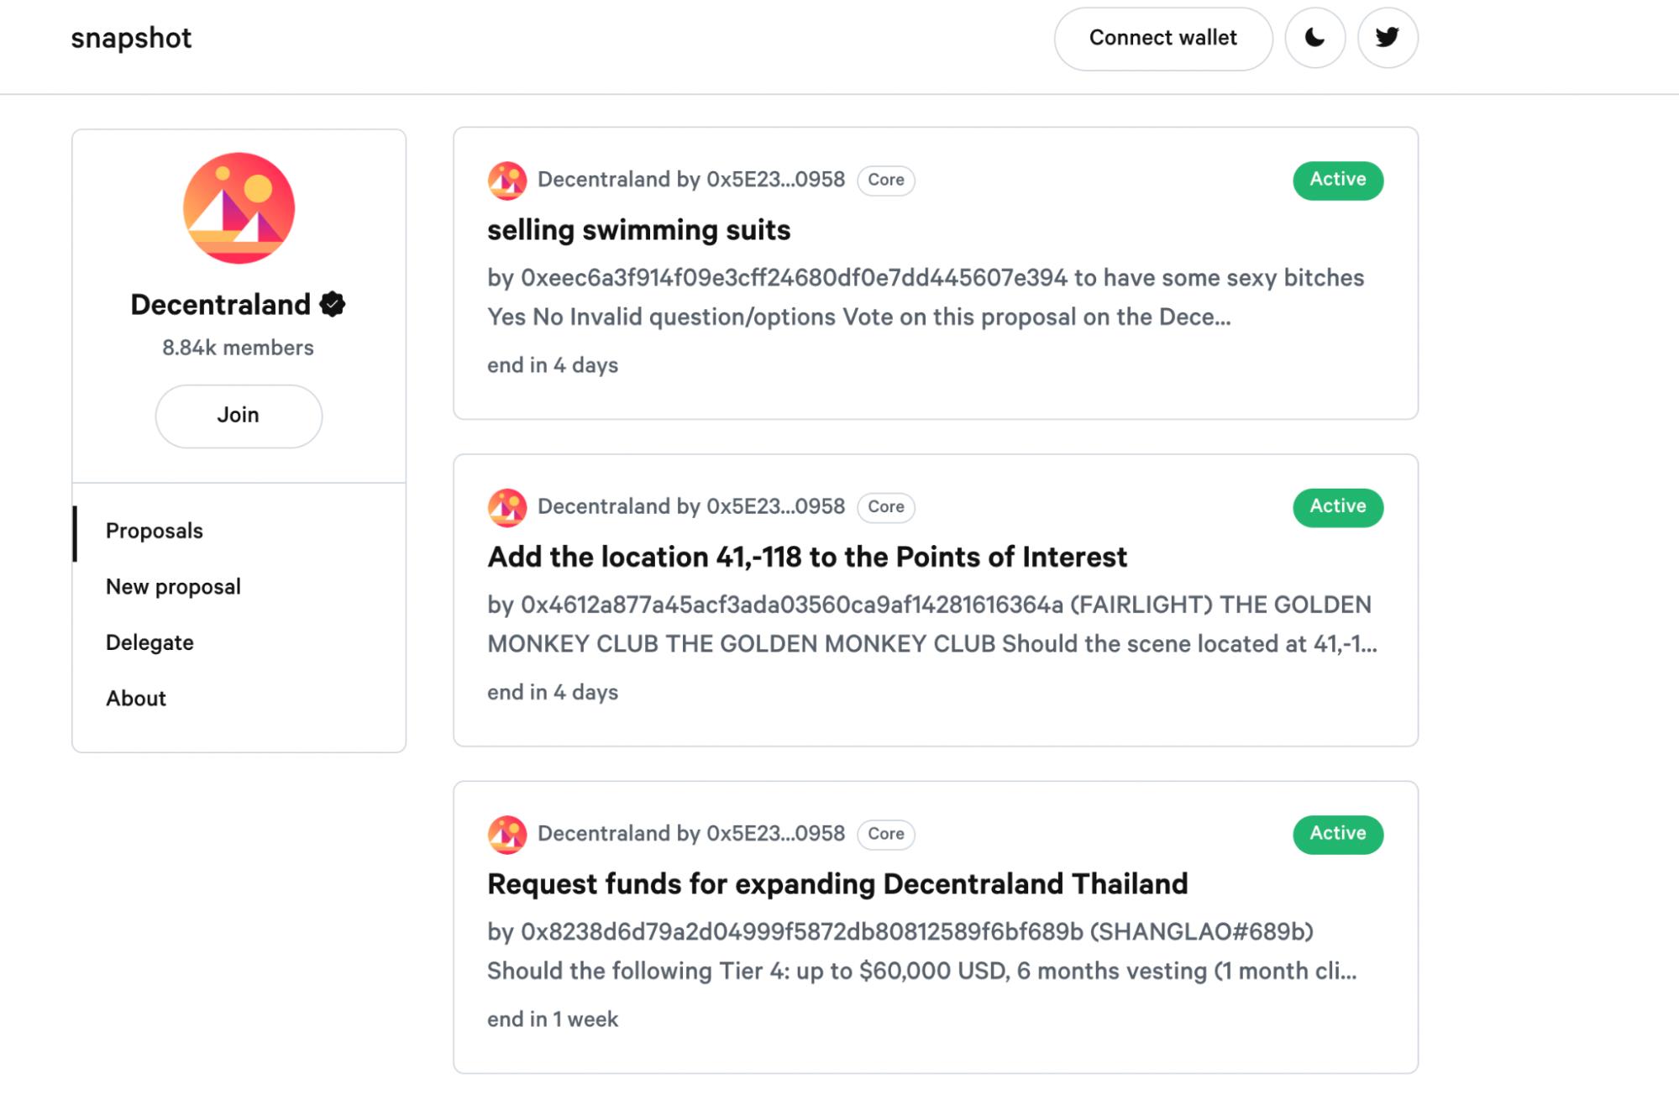Click Core badge on the Thailand proposal
Image resolution: width=1679 pixels, height=1100 pixels.
point(885,834)
